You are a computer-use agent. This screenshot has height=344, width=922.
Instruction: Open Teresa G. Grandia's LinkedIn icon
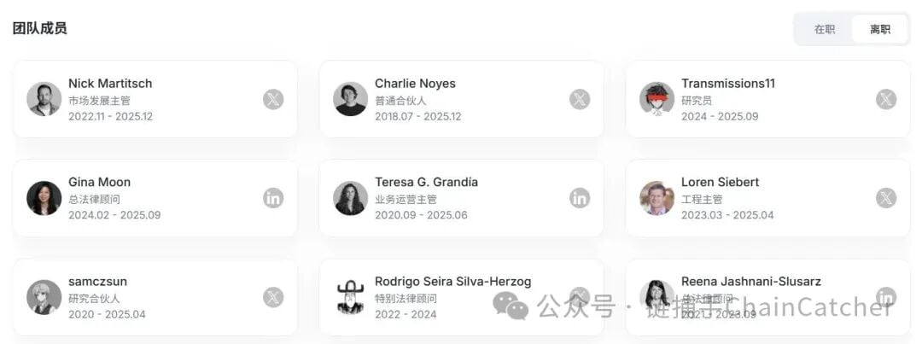pos(580,198)
